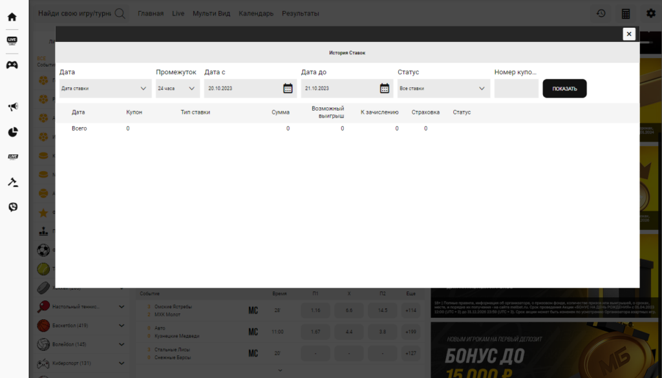Click the ПОКАЗАТЬ button

click(564, 89)
